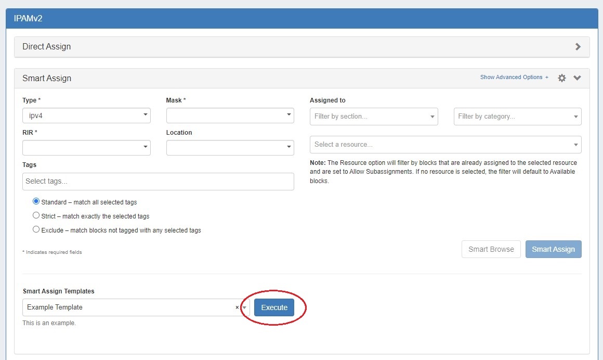Click the Smart Browse button
Viewport: 603px width, 360px height.
click(491, 249)
